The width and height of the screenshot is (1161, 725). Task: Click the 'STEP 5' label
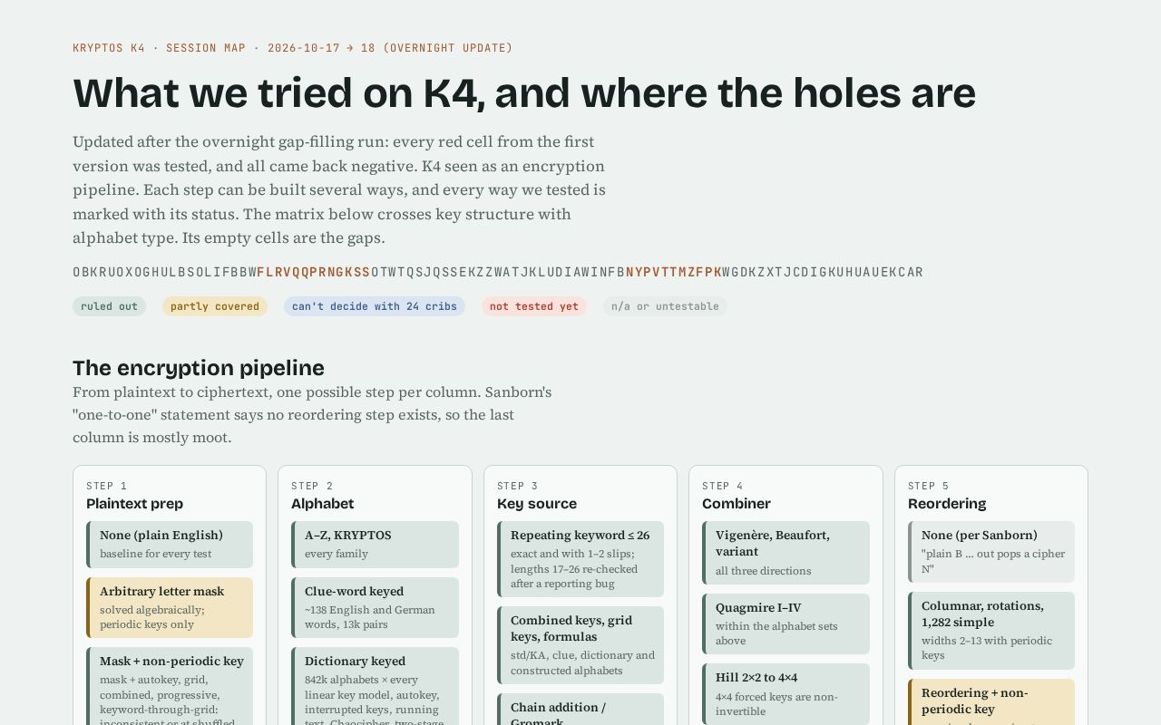point(929,486)
